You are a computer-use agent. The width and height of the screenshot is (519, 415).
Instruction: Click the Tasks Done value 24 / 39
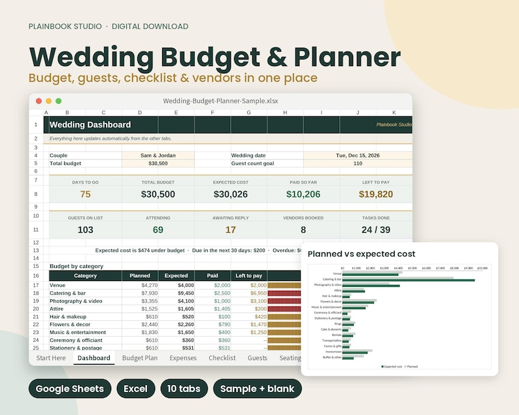[x=376, y=229]
